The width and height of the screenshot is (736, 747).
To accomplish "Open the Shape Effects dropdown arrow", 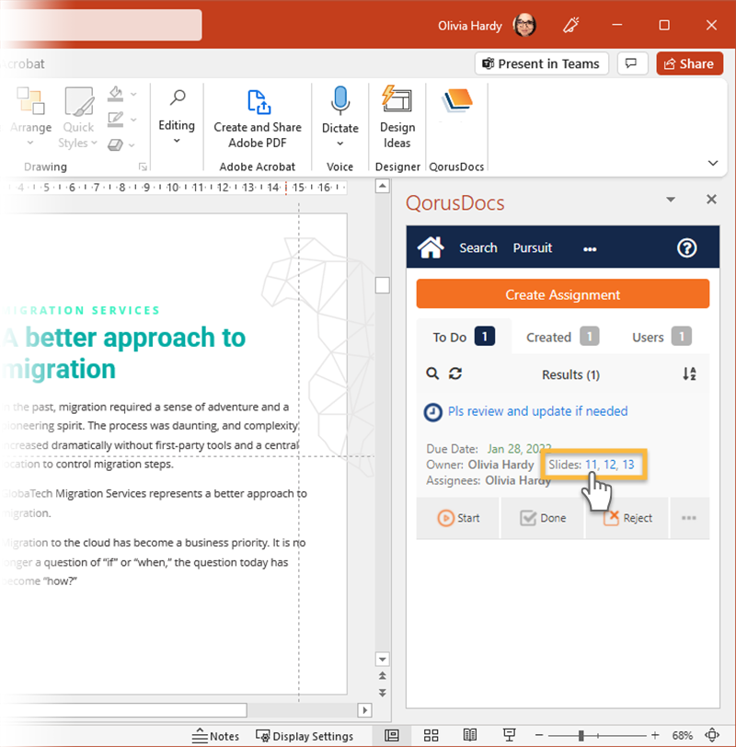I will coord(132,145).
